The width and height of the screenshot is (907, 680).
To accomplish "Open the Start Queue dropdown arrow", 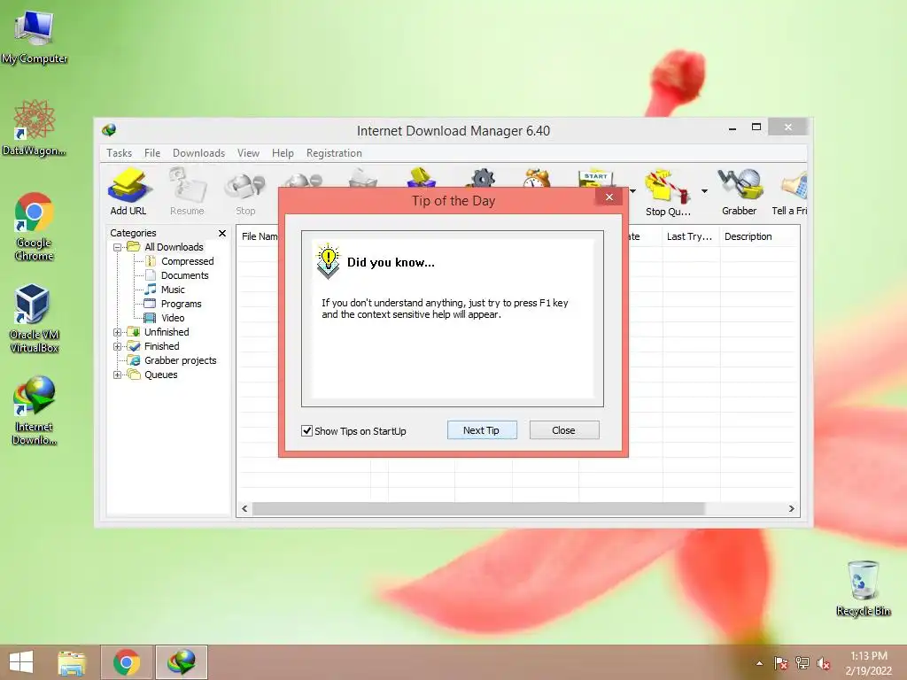I will (632, 191).
